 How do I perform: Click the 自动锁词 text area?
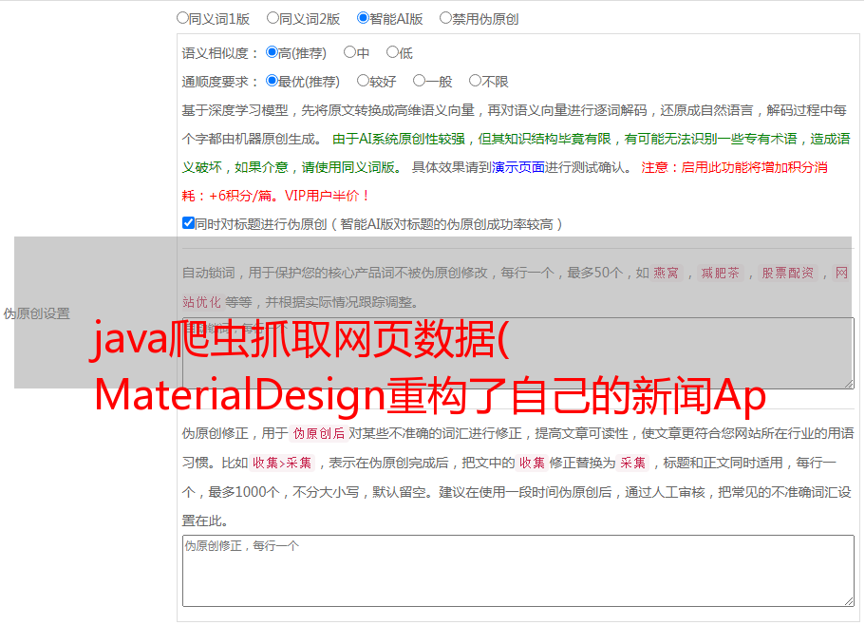pos(517,352)
